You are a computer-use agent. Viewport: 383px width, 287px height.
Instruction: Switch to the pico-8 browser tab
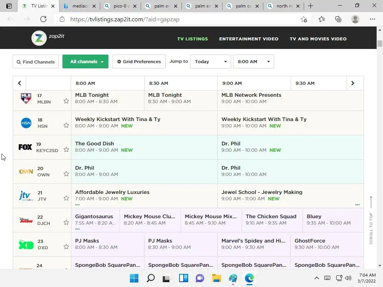(119, 6)
